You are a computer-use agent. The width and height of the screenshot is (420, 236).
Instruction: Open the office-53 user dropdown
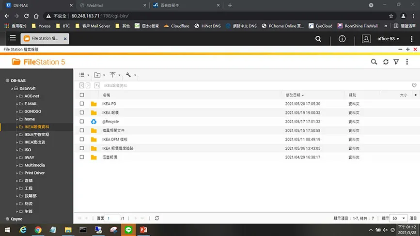pyautogui.click(x=388, y=39)
